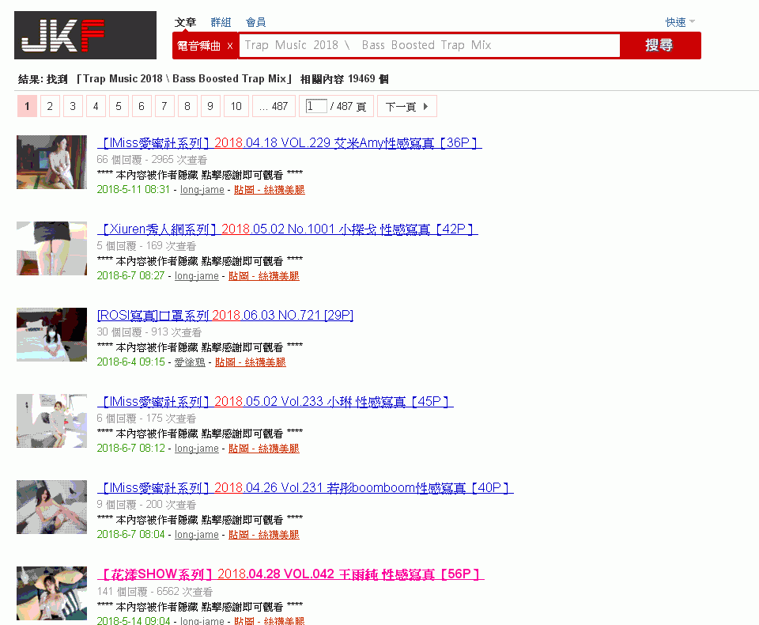Screen dimensions: 759x625
Task: Open the IMiss Vol.233 小琳 post title
Action: (x=275, y=402)
